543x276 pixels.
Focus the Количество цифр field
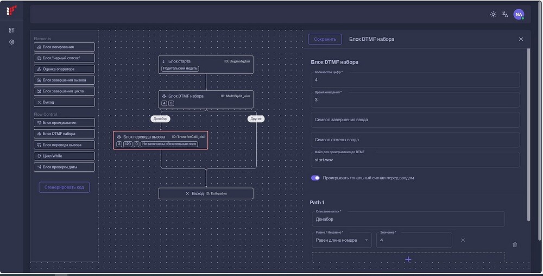tap(415, 80)
